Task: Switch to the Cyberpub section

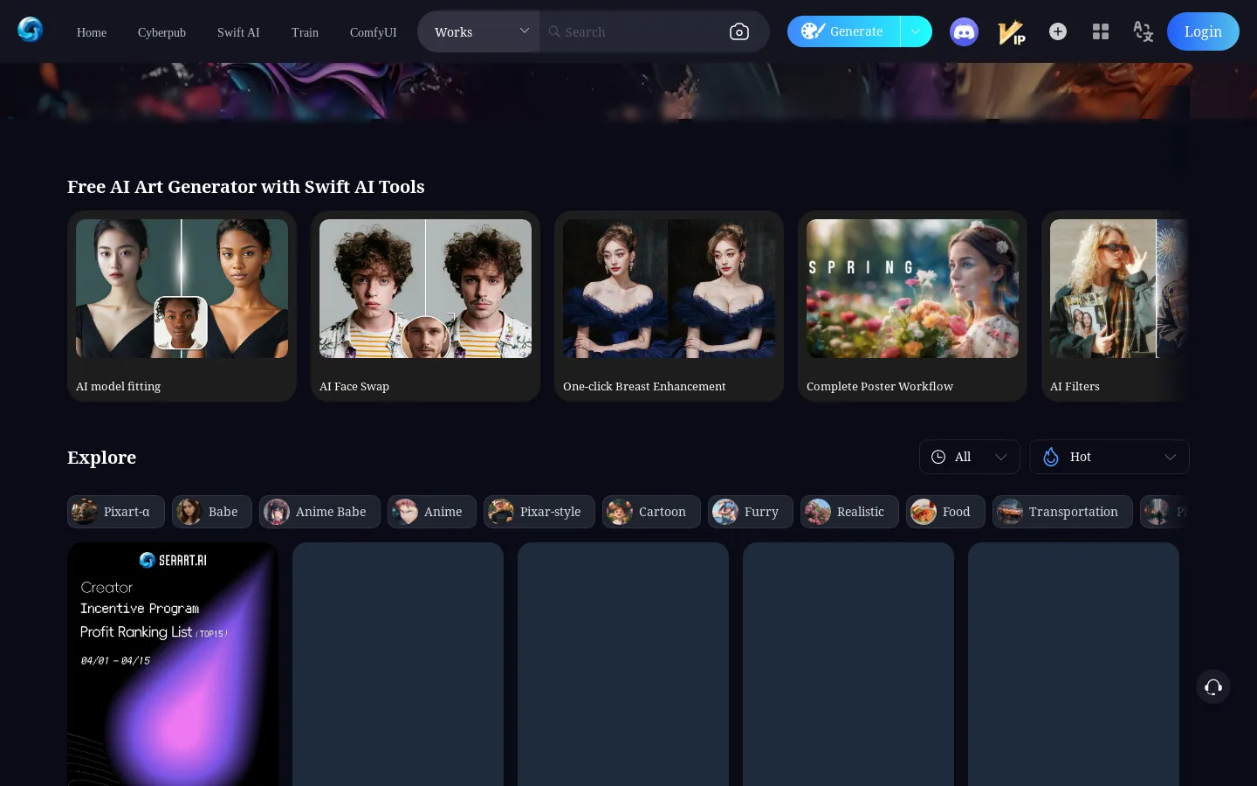Action: point(161,32)
